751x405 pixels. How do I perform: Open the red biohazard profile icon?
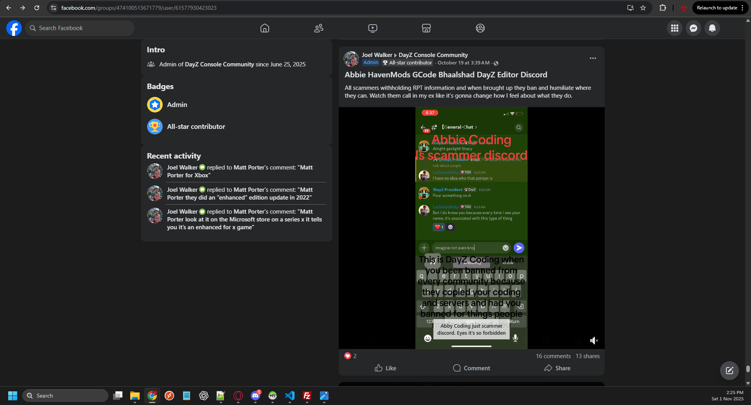point(683,8)
